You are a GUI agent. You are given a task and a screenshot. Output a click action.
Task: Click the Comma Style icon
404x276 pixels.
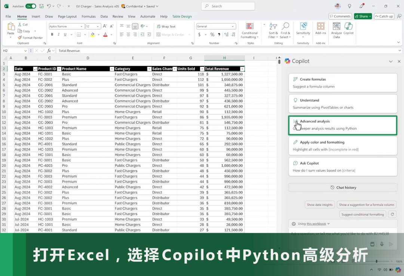click(219, 34)
